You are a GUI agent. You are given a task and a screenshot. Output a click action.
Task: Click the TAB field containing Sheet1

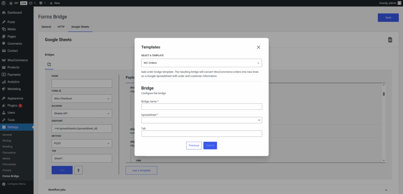82,158
